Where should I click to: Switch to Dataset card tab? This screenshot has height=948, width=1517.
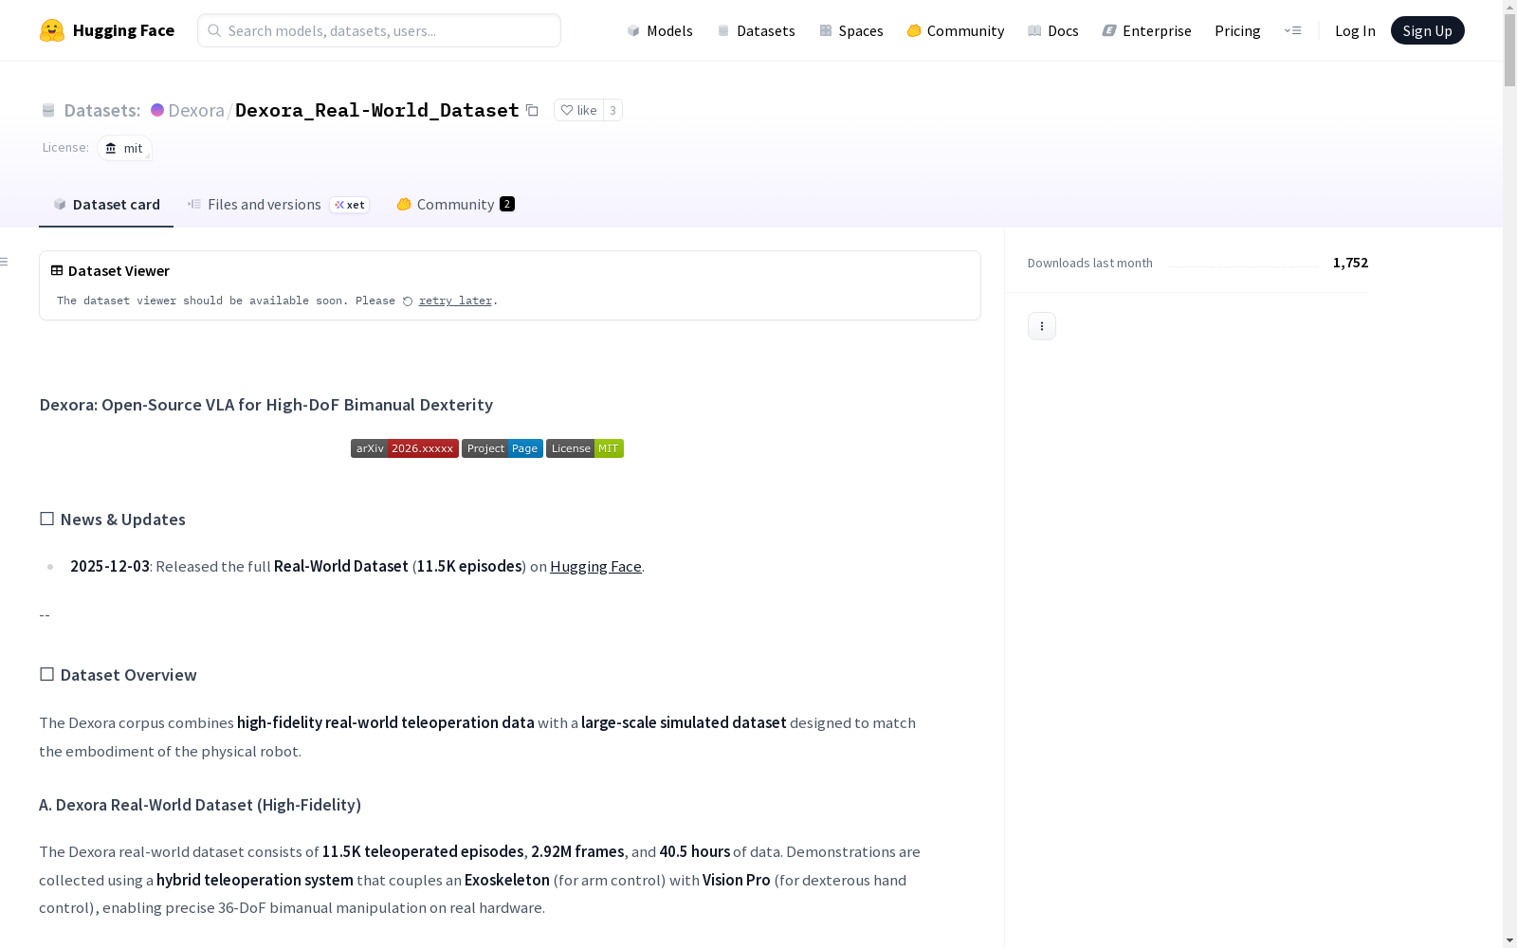[x=106, y=205]
